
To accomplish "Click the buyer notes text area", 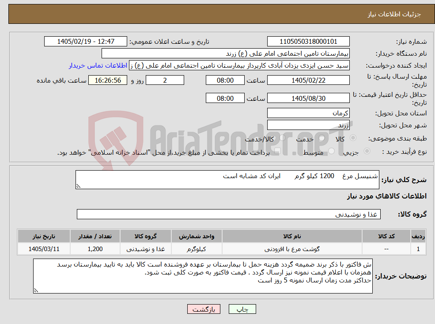I will (x=203, y=276).
